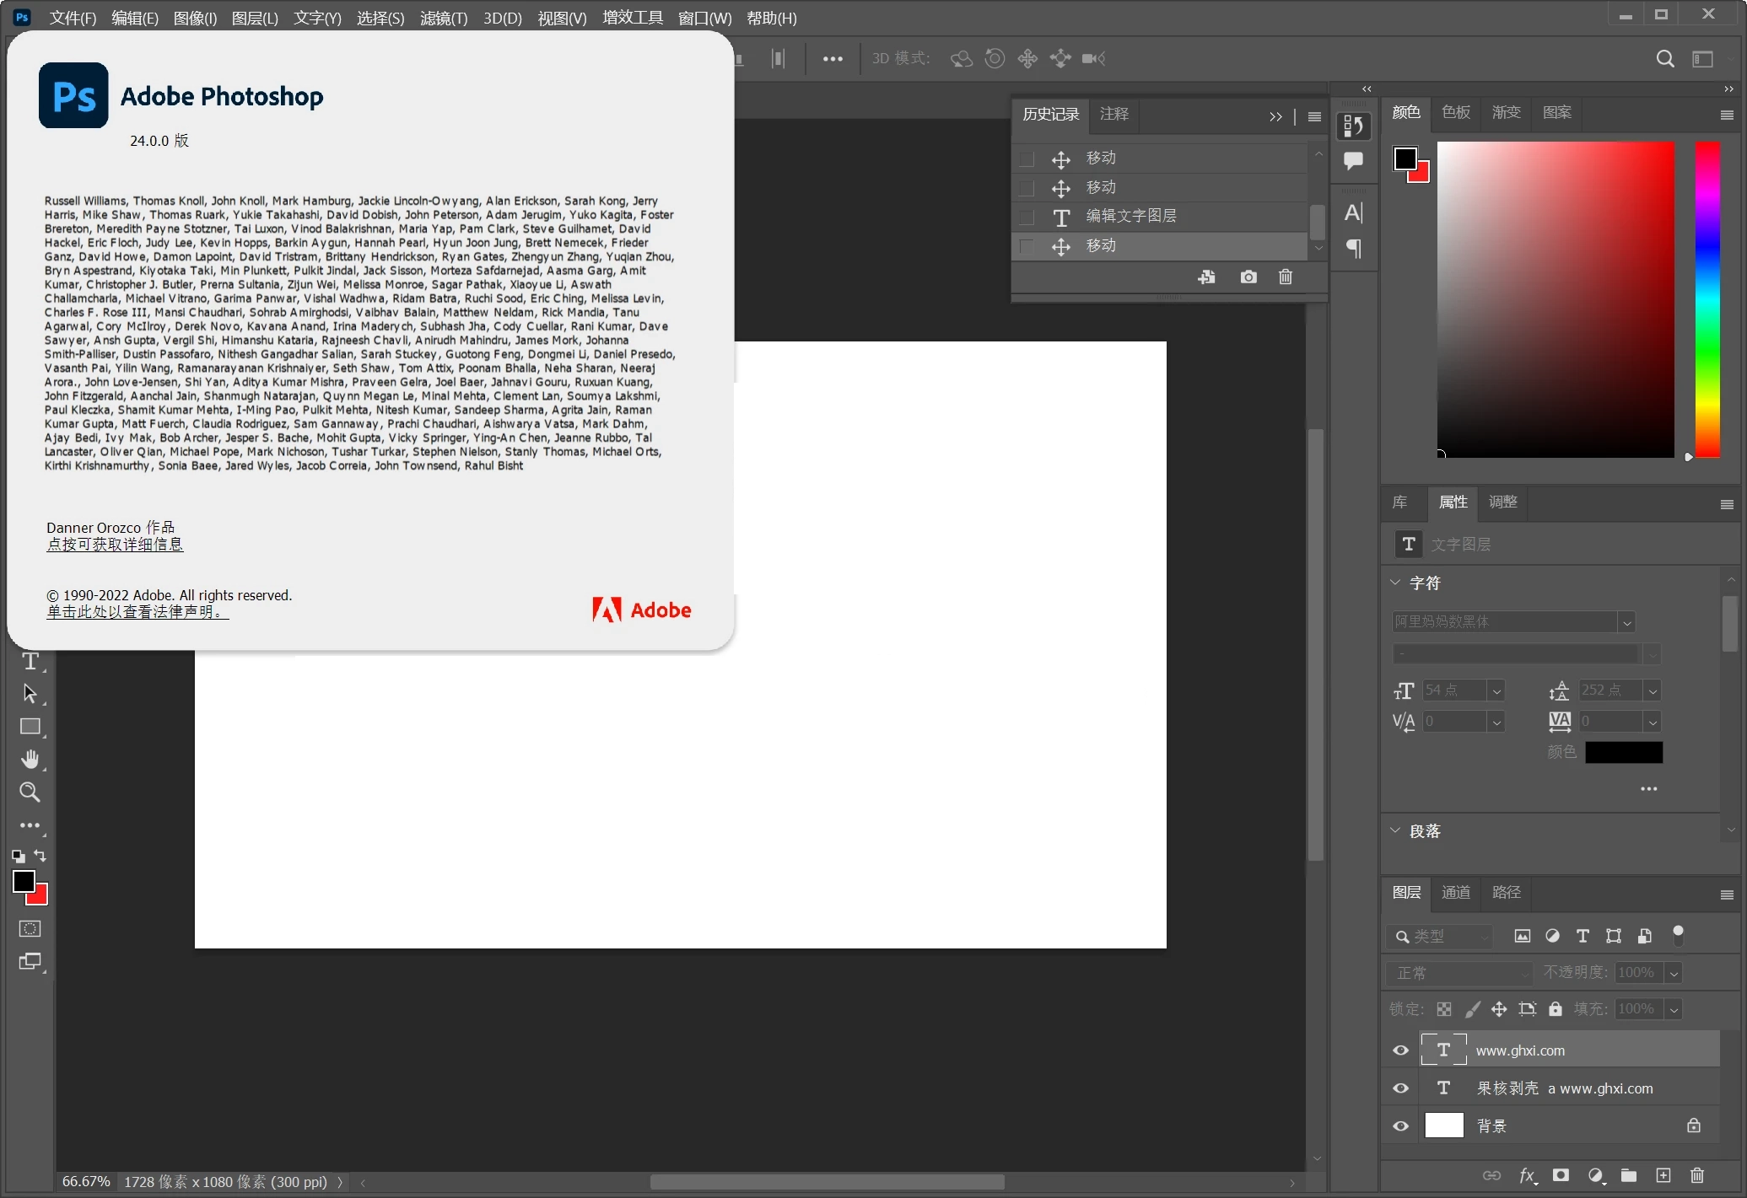The height and width of the screenshot is (1198, 1747).
Task: Check history source box beside 编辑文字图层
Action: tap(1027, 217)
